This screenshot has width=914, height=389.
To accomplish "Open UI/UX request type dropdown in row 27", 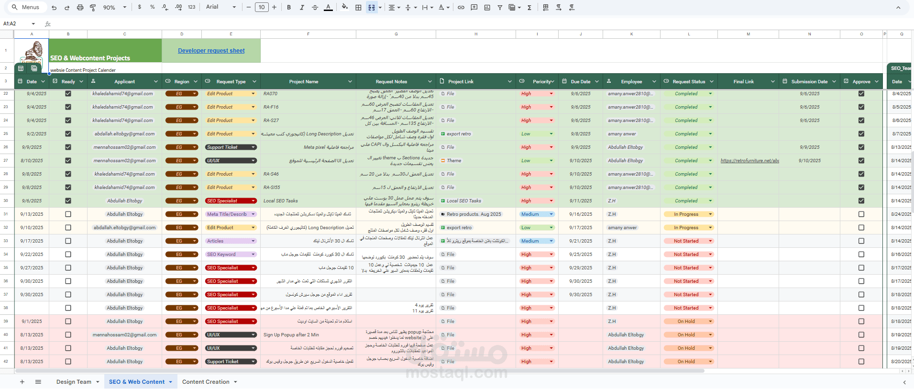I will pos(253,161).
